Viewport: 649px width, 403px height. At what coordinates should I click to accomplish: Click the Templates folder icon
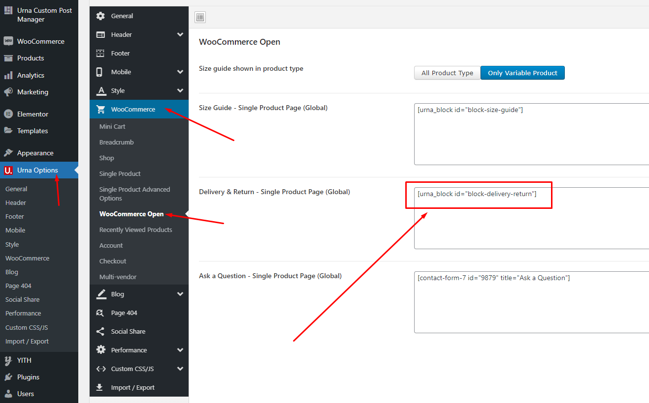tap(8, 131)
